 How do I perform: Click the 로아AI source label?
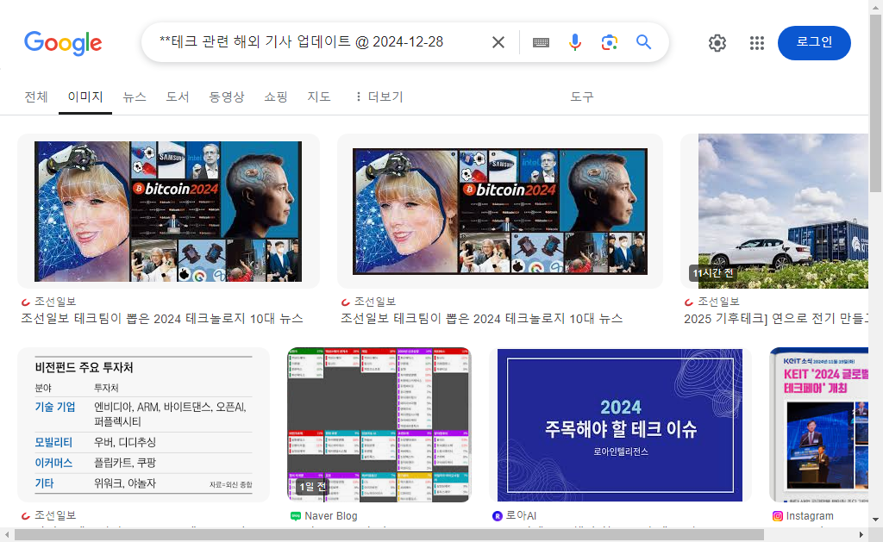coord(521,515)
